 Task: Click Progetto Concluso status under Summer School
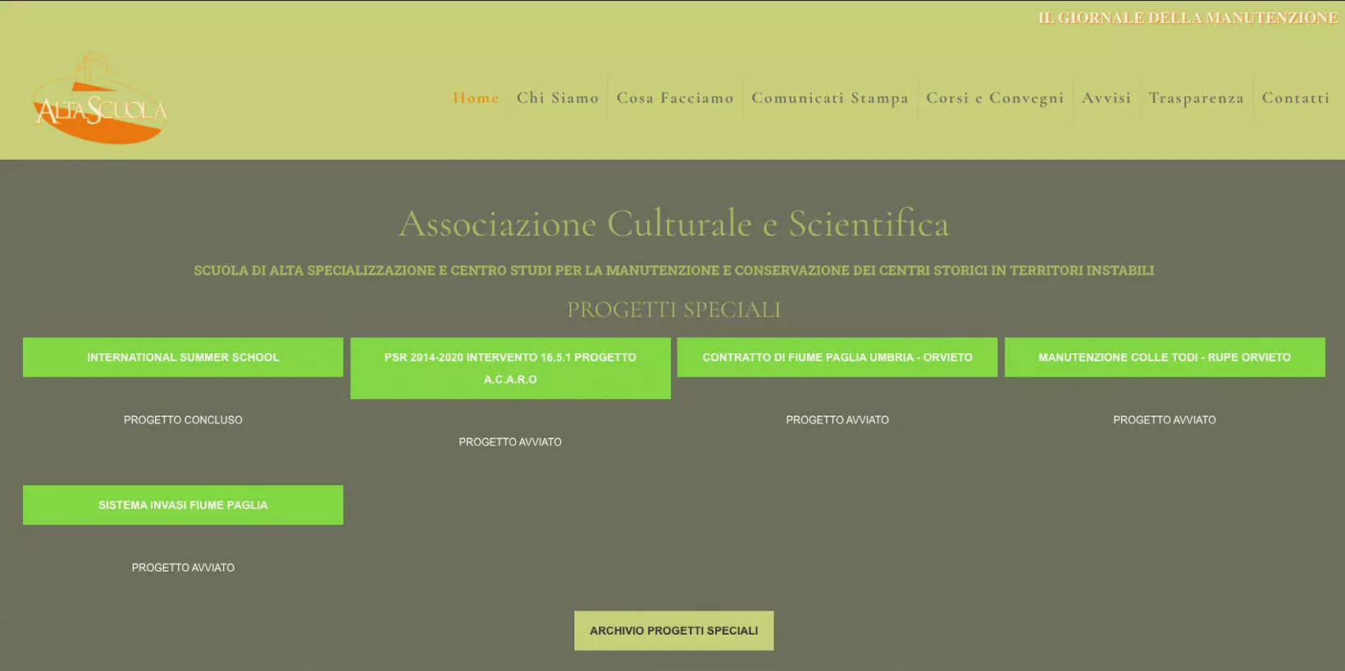183,419
